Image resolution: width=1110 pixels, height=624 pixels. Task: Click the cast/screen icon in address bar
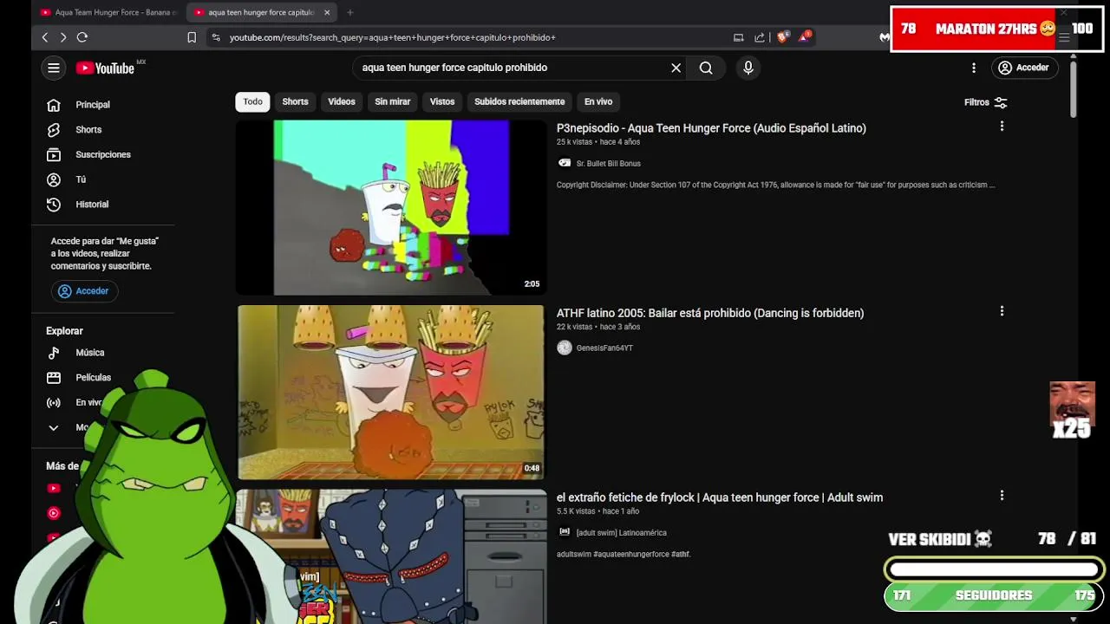(x=738, y=37)
